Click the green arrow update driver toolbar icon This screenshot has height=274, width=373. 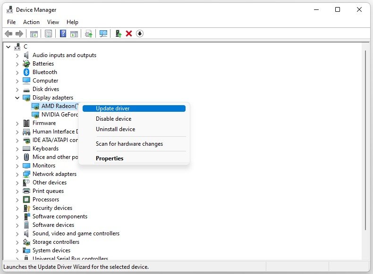118,33
